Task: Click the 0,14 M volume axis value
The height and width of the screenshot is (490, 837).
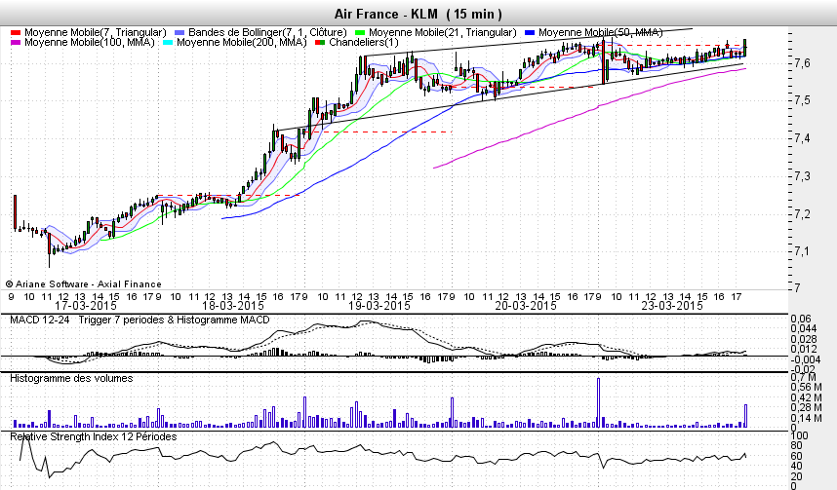Action: (806, 419)
